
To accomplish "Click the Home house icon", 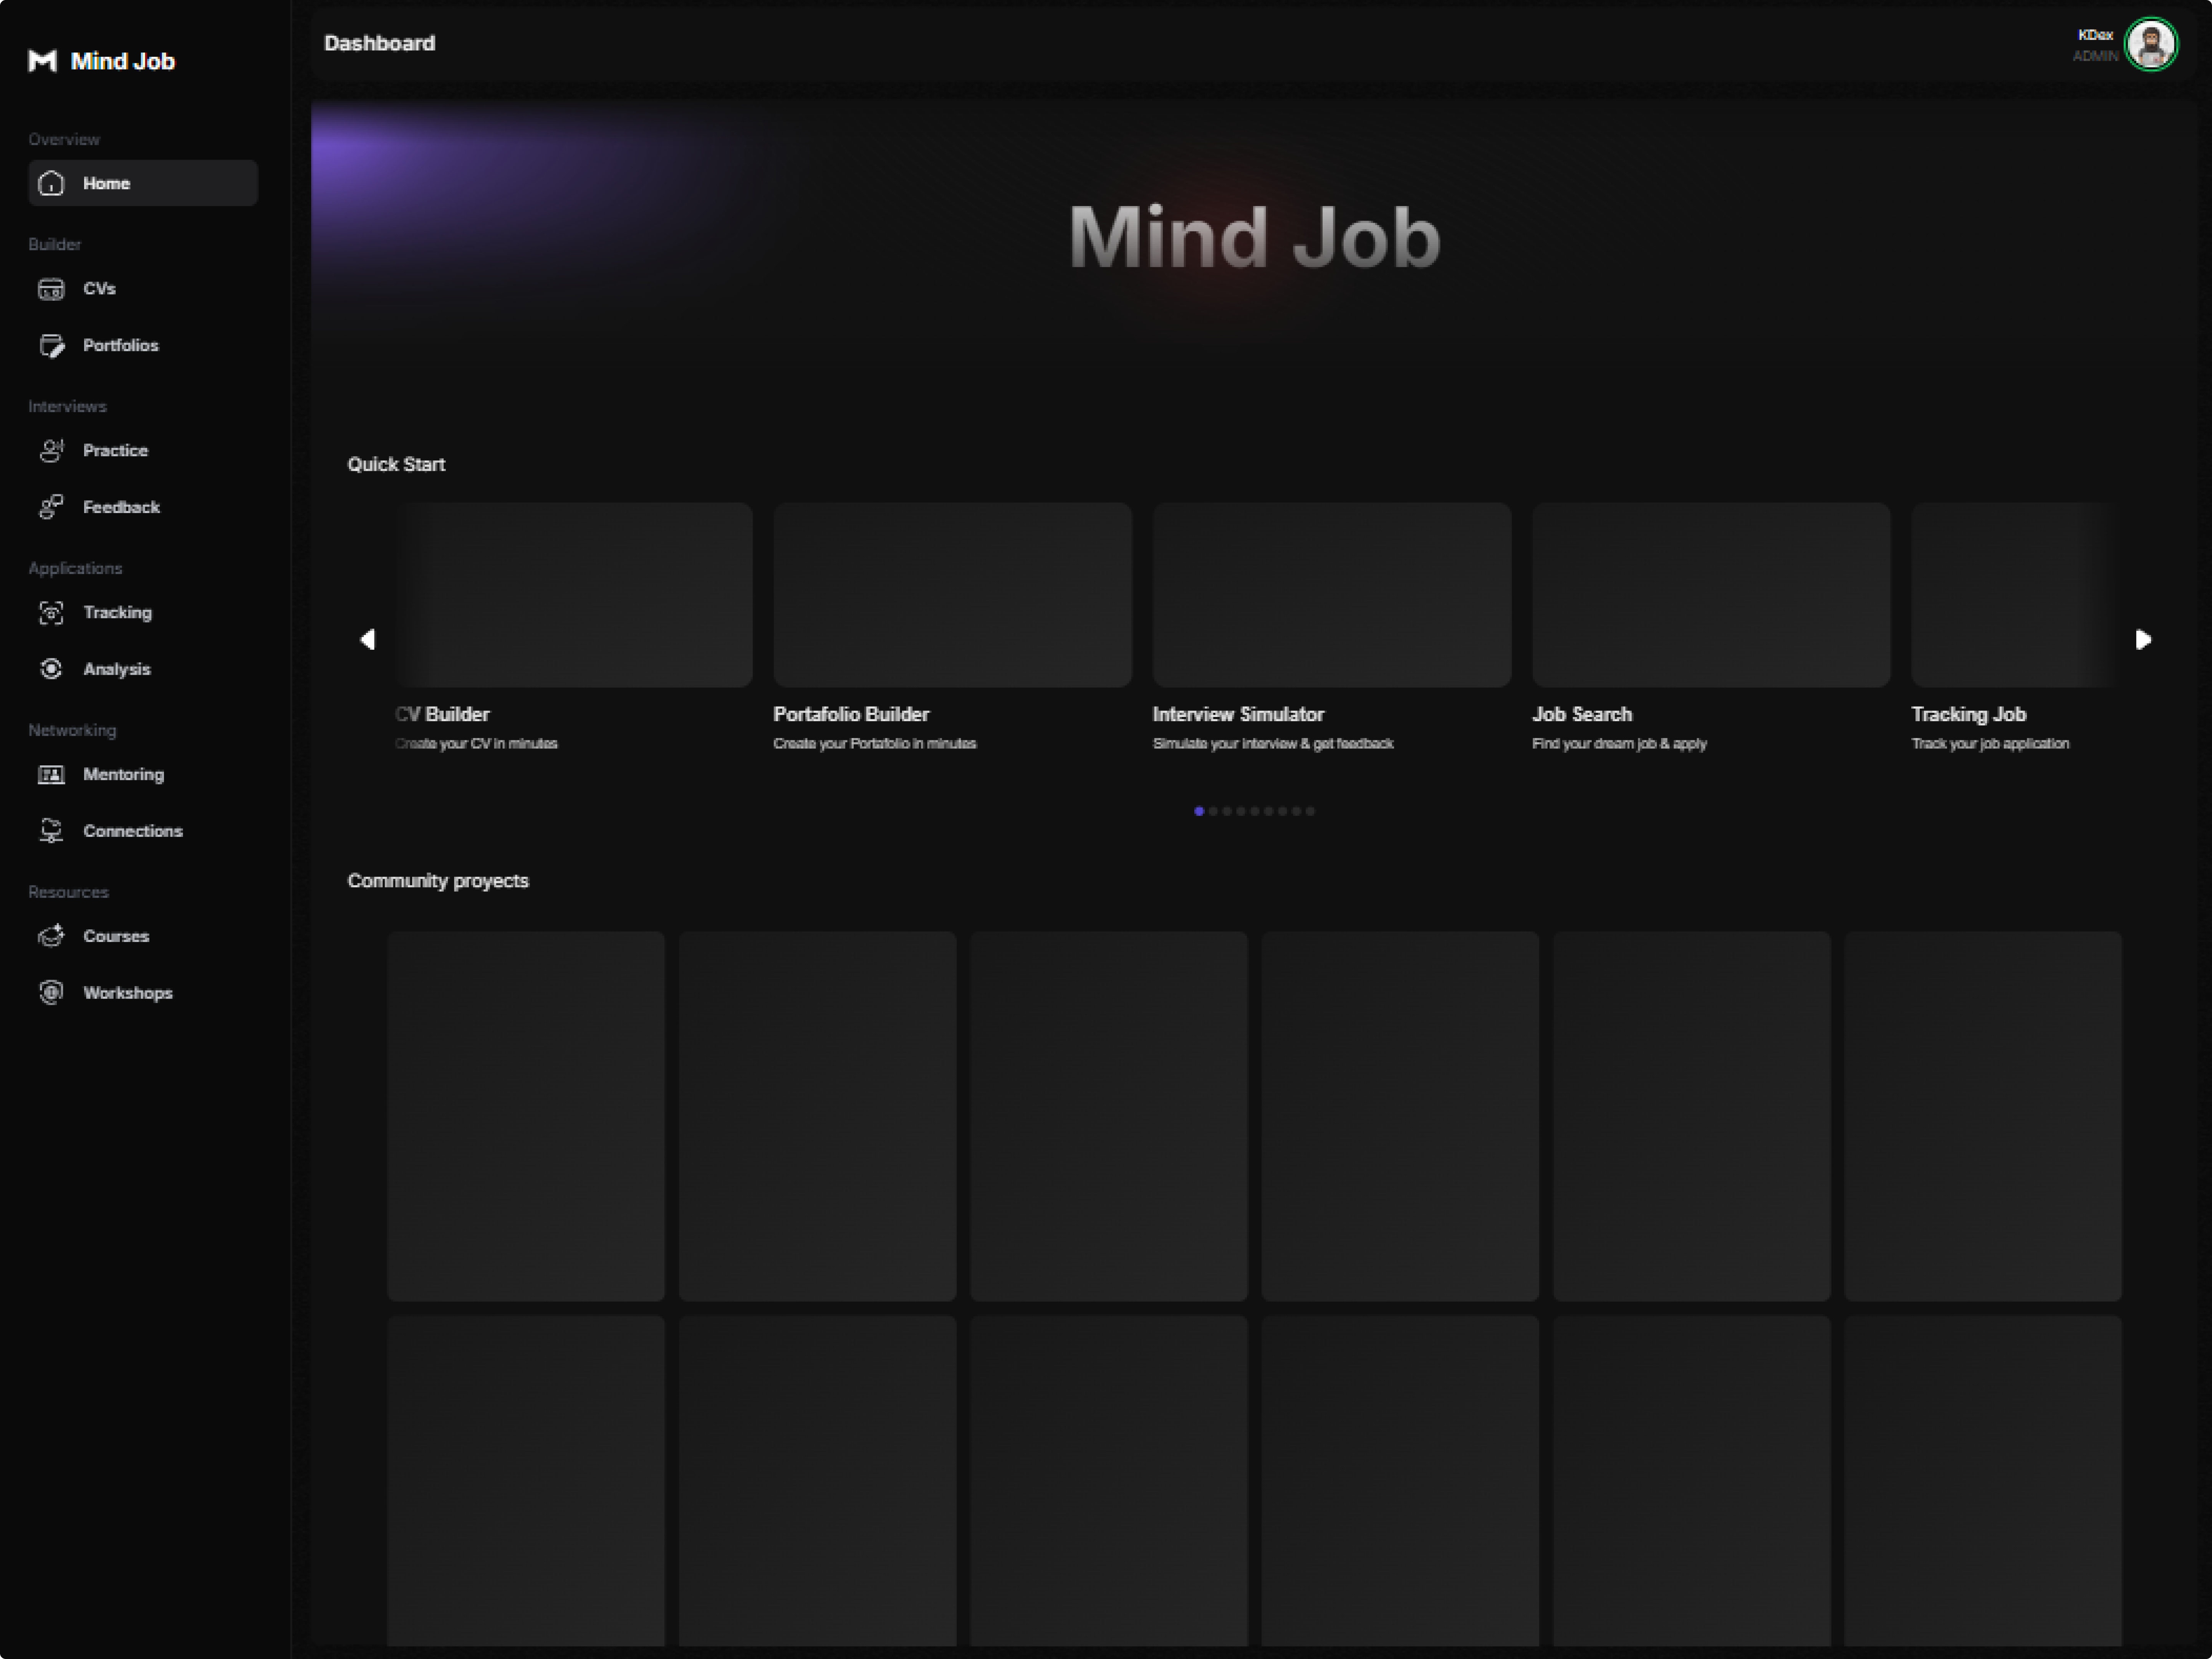I will point(51,183).
